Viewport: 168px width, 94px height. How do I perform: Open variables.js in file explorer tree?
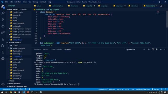(x=17, y=79)
